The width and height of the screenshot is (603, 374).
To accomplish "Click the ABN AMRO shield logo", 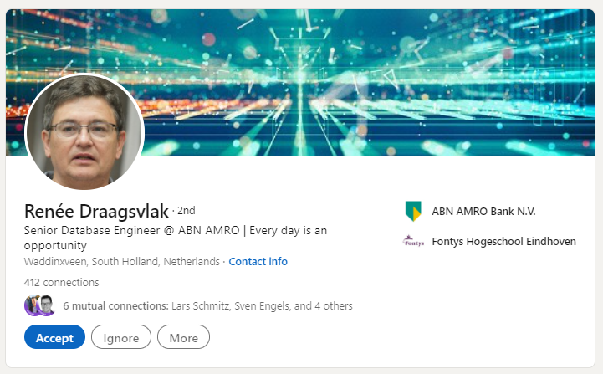I will pyautogui.click(x=413, y=212).
